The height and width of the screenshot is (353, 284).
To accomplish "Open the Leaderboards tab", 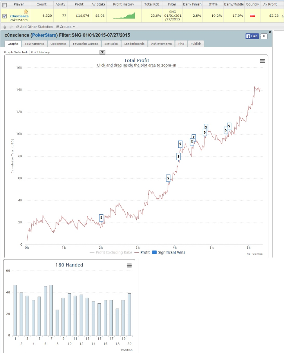I will click(134, 43).
